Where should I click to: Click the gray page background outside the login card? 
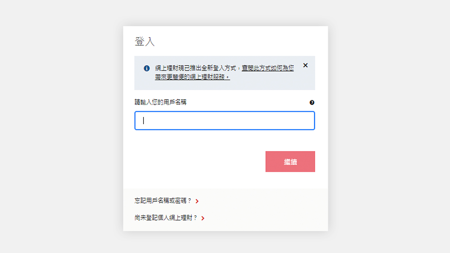click(x=62, y=126)
